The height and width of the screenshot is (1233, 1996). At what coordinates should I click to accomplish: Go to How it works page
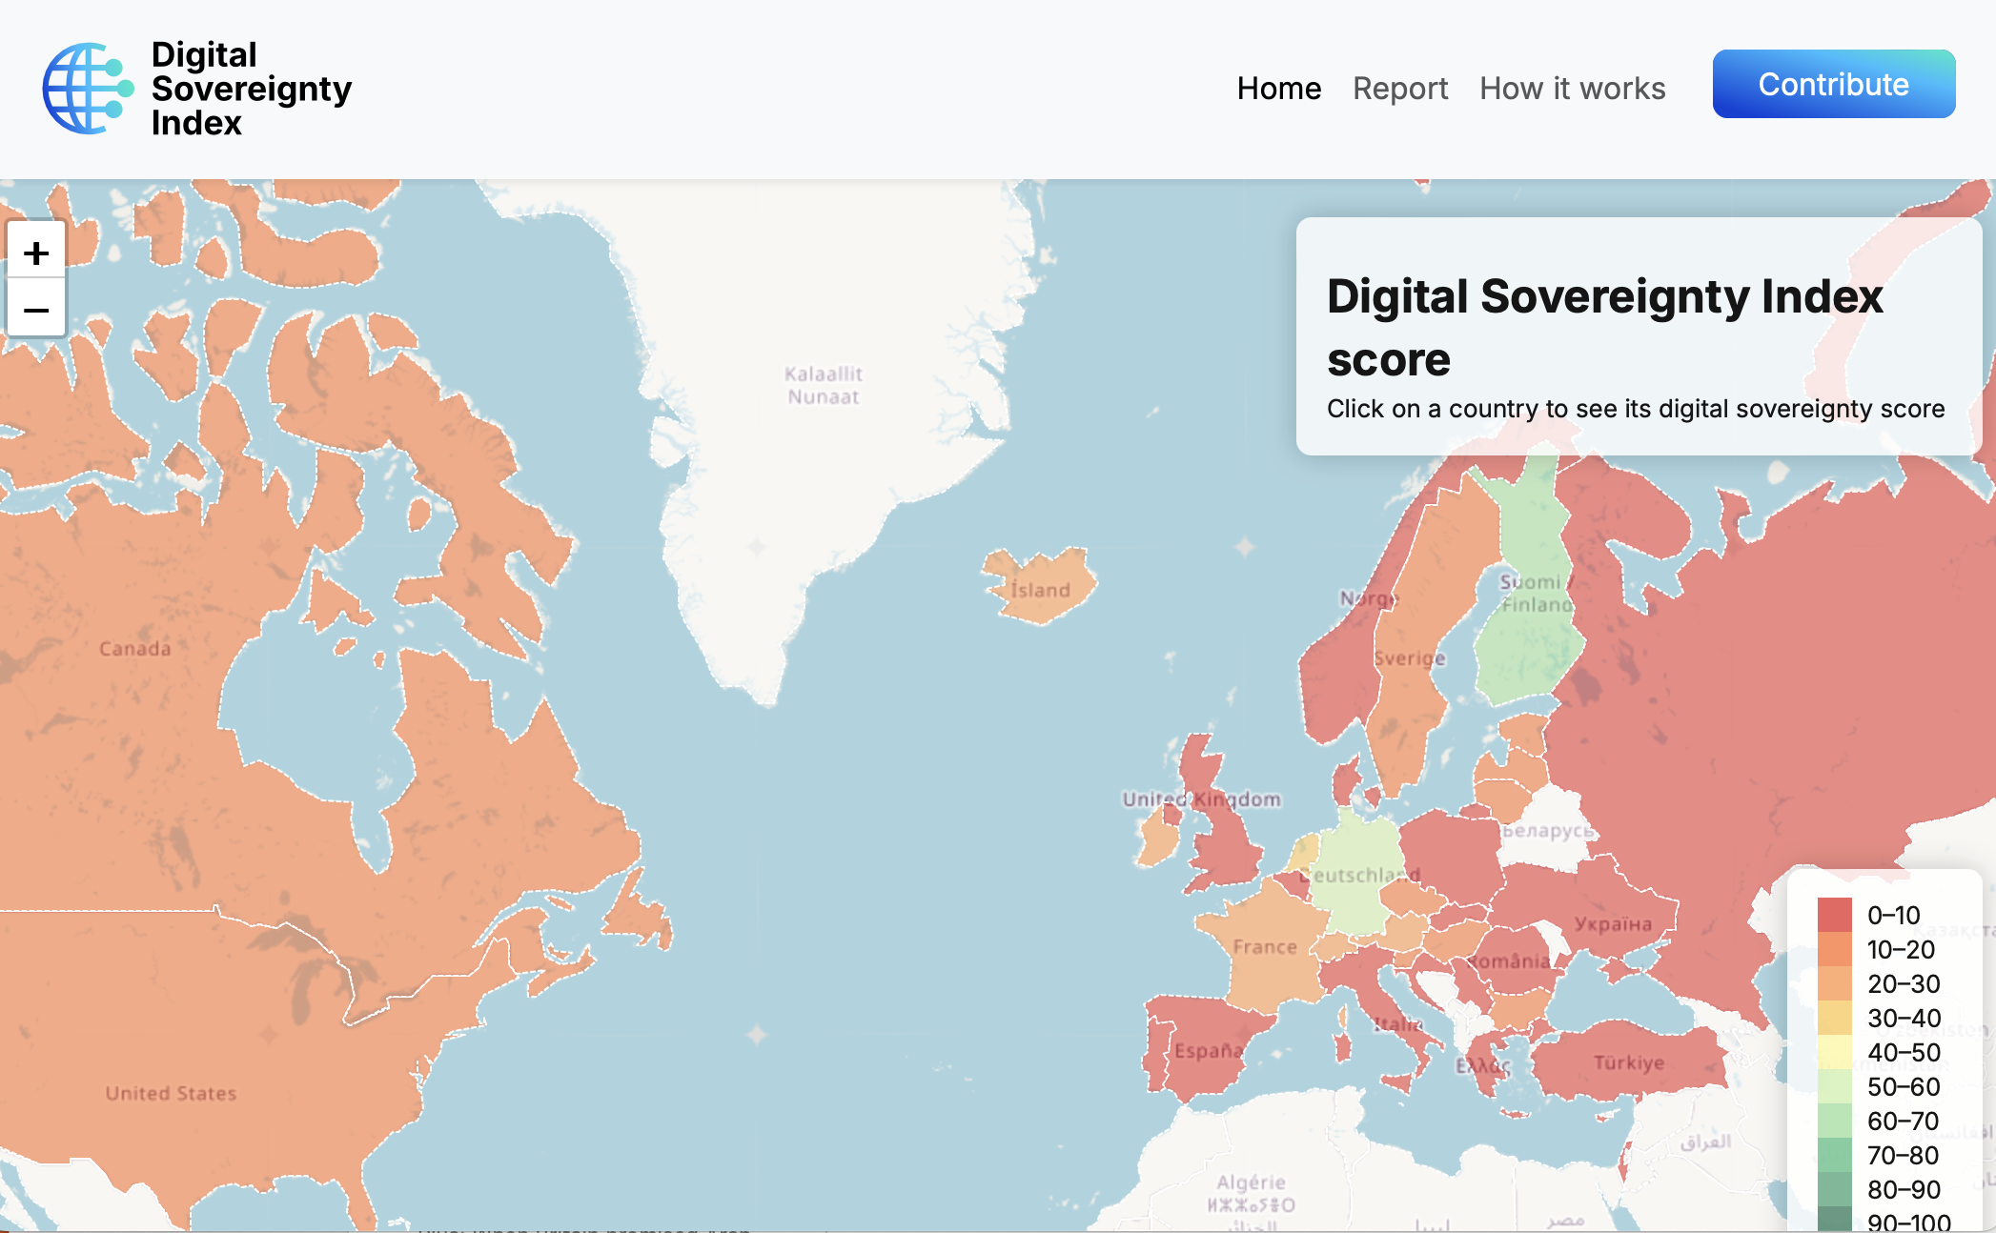1572,89
